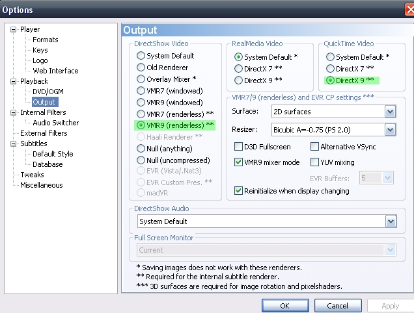Image resolution: width=414 pixels, height=313 pixels.
Task: Collapse the Subtitles tree node
Action: tap(13, 144)
